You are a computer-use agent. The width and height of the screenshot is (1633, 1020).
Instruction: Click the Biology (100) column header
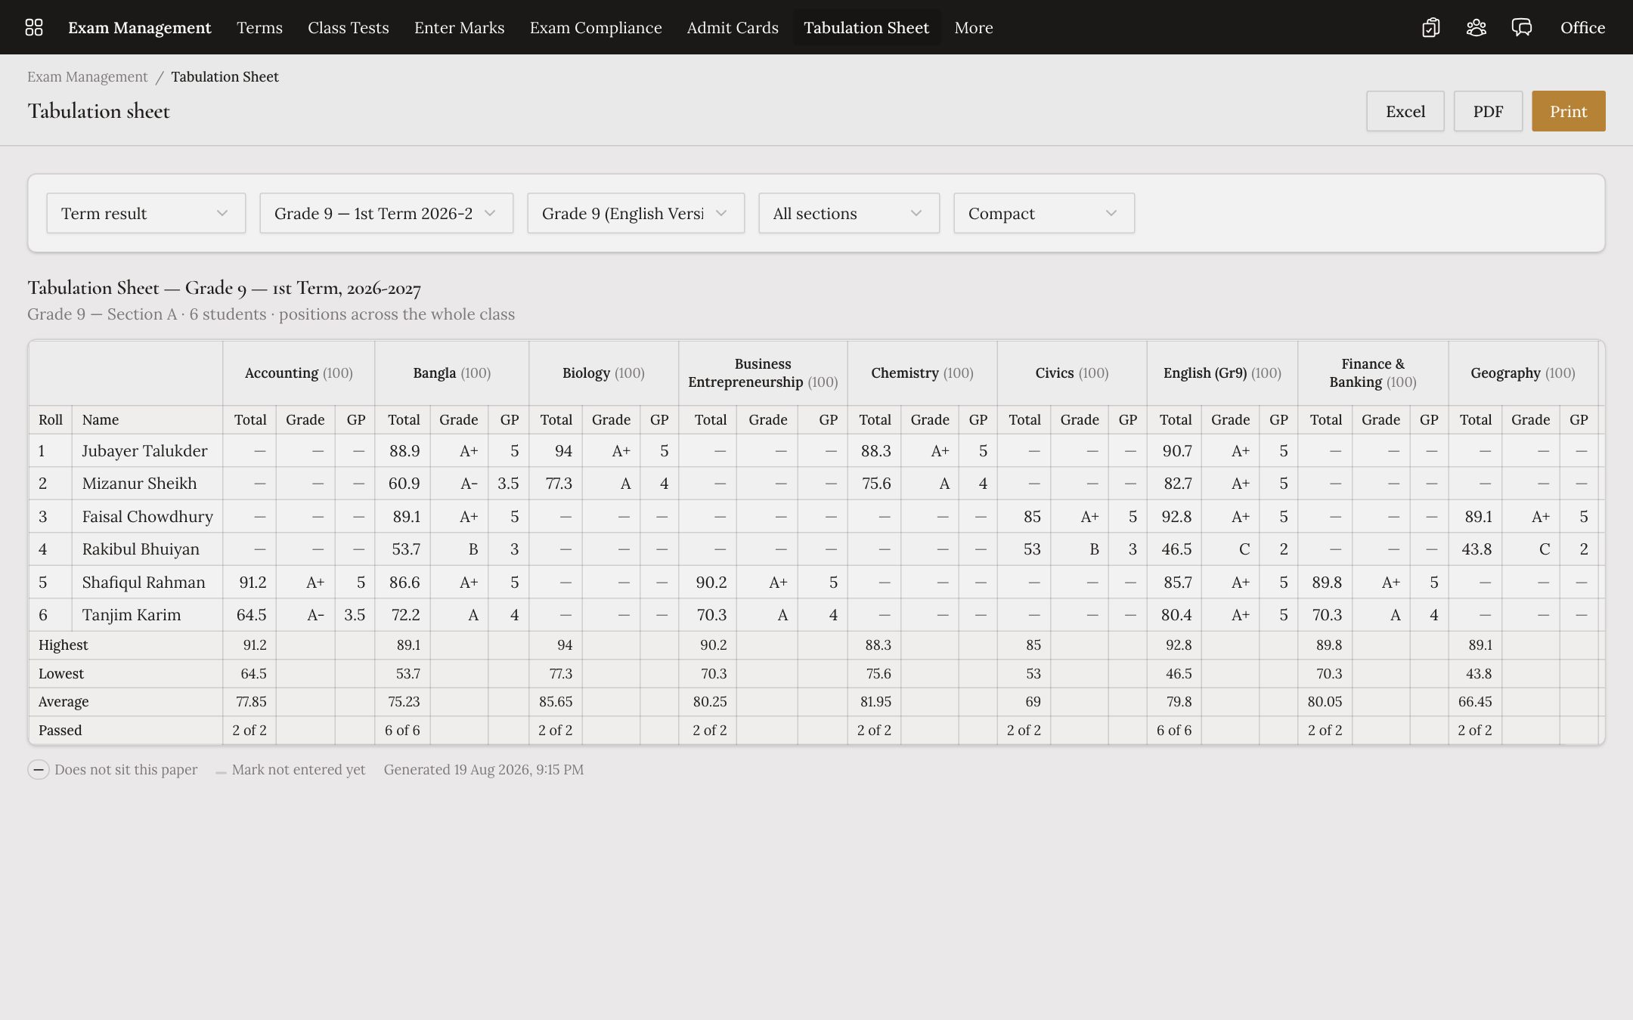(603, 372)
